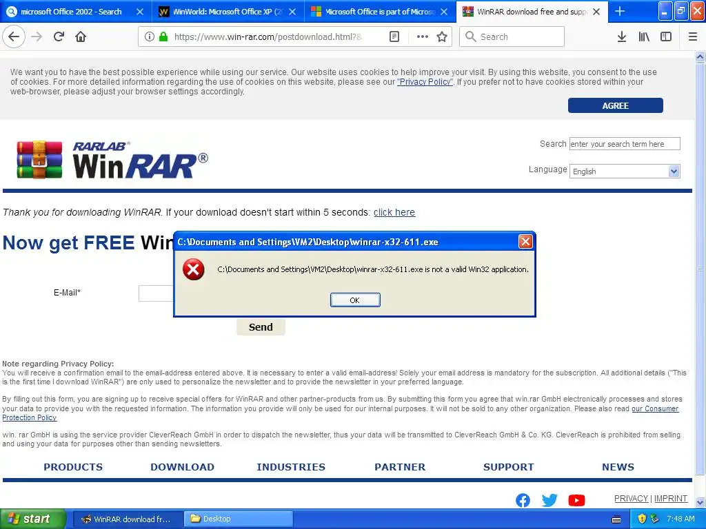This screenshot has height=529, width=706.
Task: Click OK in the error dialog
Action: pyautogui.click(x=355, y=300)
